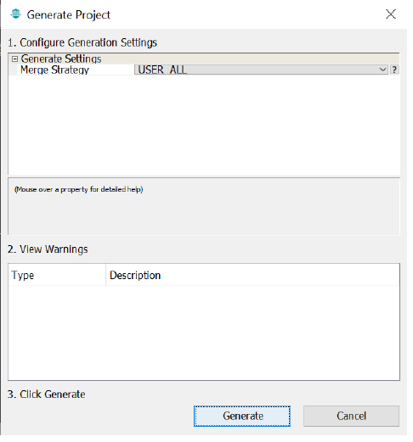Click the Generate button
Image resolution: width=413 pixels, height=442 pixels.
(x=242, y=416)
